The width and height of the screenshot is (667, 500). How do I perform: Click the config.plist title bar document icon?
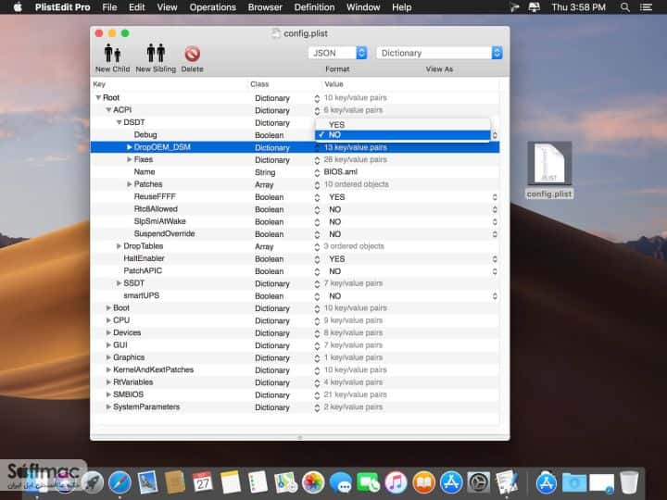point(276,33)
